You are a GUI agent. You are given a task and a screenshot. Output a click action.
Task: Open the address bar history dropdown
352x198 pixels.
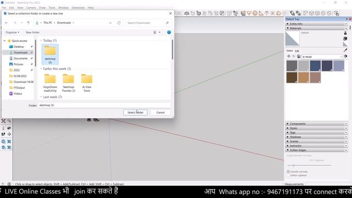110,23
